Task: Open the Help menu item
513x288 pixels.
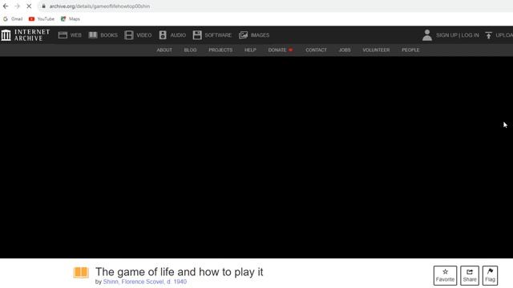Action: point(250,50)
